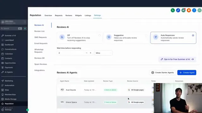Decrease wait time with minus button

[x=86, y=53]
